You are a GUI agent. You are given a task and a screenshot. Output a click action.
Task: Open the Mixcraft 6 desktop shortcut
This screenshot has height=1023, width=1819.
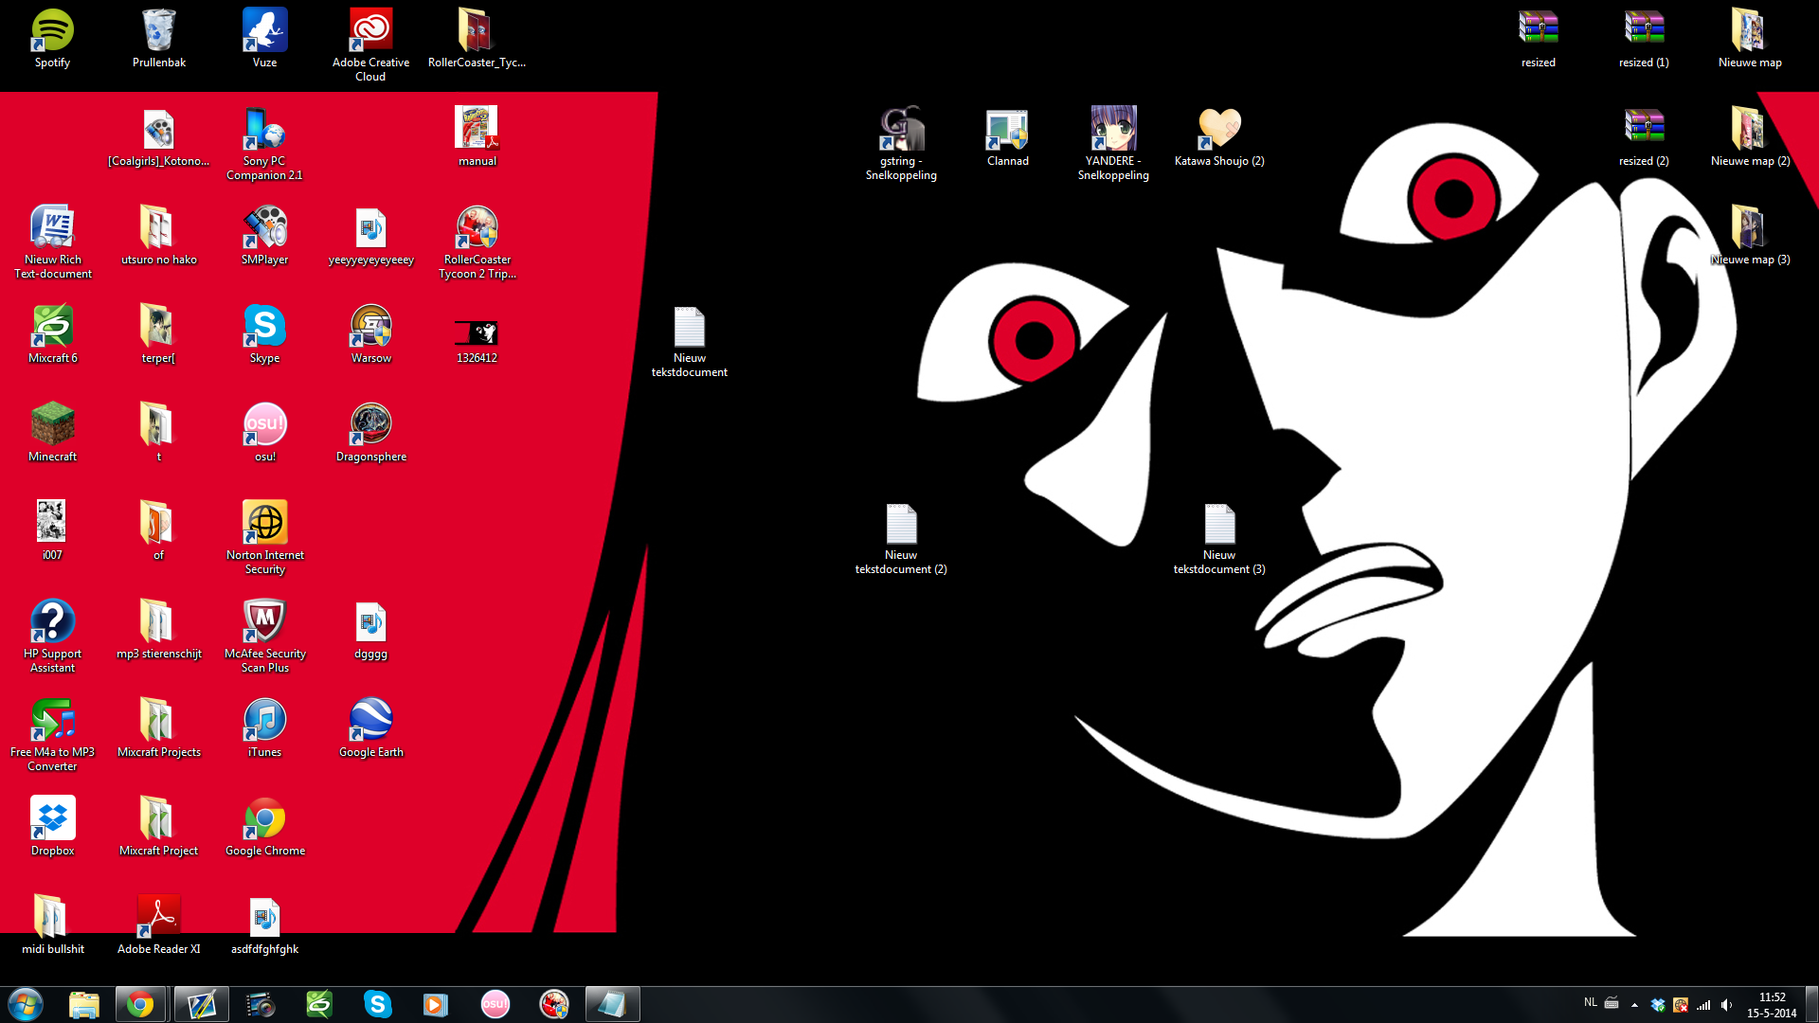click(x=52, y=327)
